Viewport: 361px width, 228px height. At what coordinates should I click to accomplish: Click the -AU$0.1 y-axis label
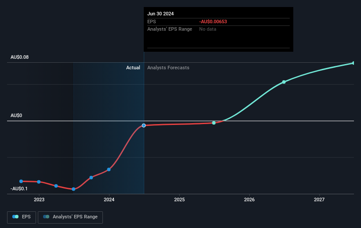(19, 189)
